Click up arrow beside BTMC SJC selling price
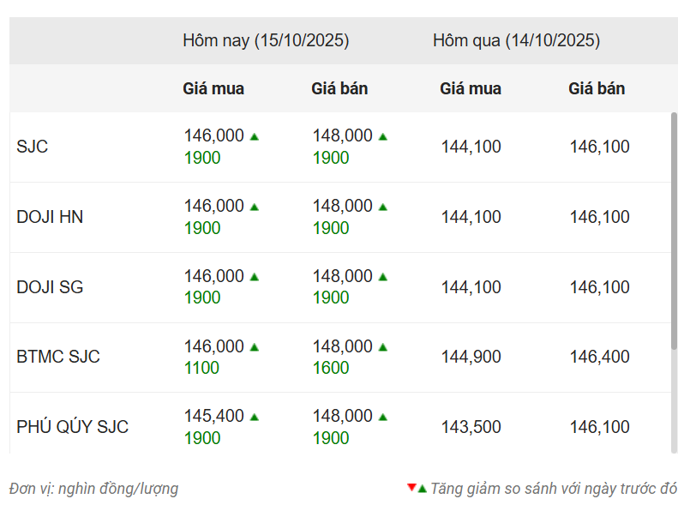Image resolution: width=690 pixels, height=511 pixels. 383,347
